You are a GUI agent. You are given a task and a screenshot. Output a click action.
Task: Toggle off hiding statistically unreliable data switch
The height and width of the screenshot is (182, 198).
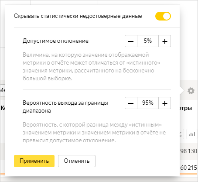pyautogui.click(x=163, y=16)
